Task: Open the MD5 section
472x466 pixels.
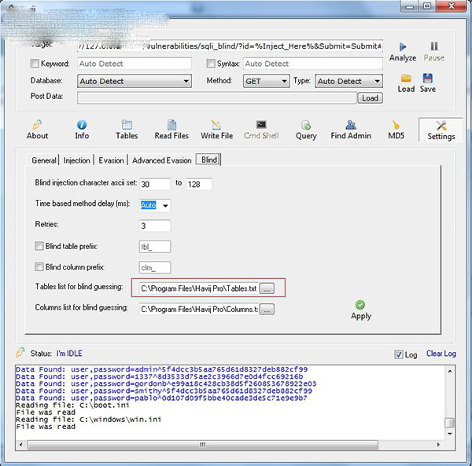Action: coord(396,130)
